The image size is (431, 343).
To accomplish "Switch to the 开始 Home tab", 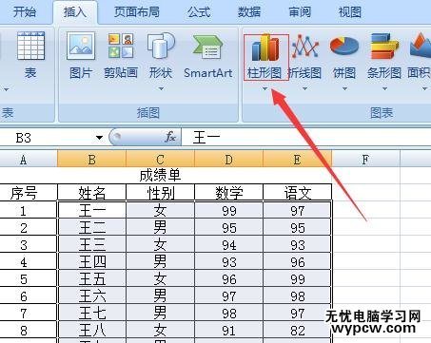I will pyautogui.click(x=25, y=12).
